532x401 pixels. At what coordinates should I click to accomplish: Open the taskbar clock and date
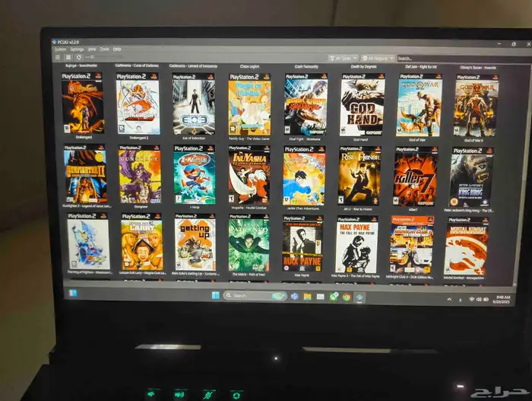click(x=502, y=299)
